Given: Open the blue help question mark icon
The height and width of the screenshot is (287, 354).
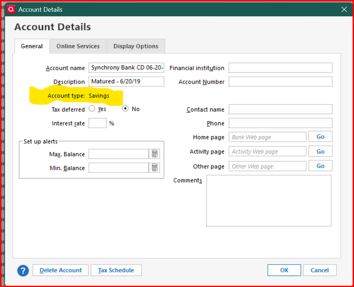Looking at the screenshot, I should 23,271.
